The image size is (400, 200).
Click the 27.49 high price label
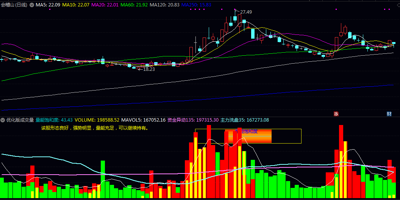(246, 12)
